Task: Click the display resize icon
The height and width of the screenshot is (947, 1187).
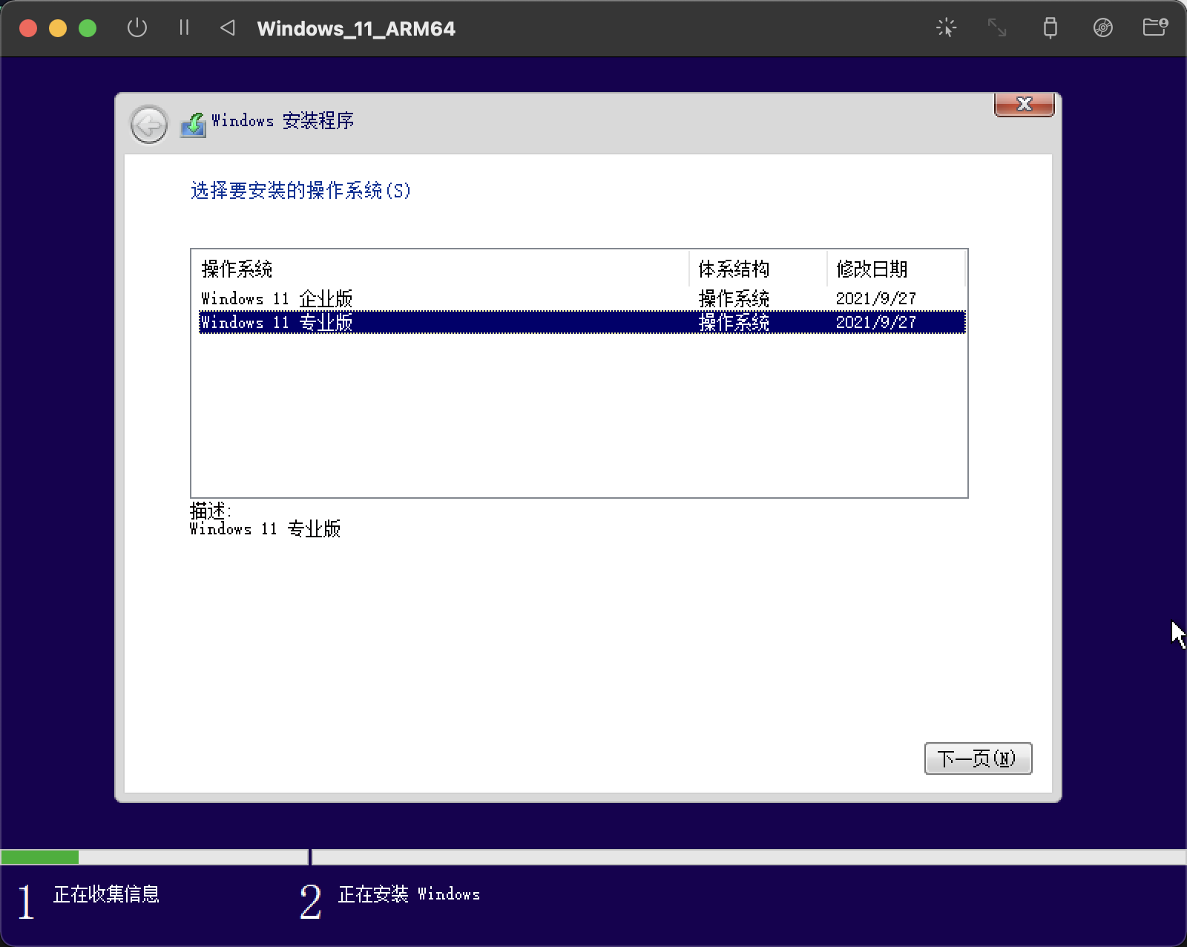Action: pos(997,28)
